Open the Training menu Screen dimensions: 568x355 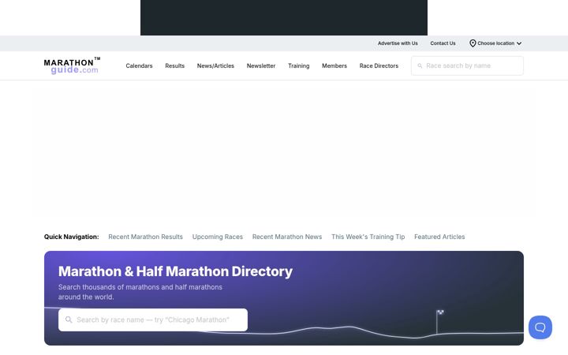[x=298, y=66]
